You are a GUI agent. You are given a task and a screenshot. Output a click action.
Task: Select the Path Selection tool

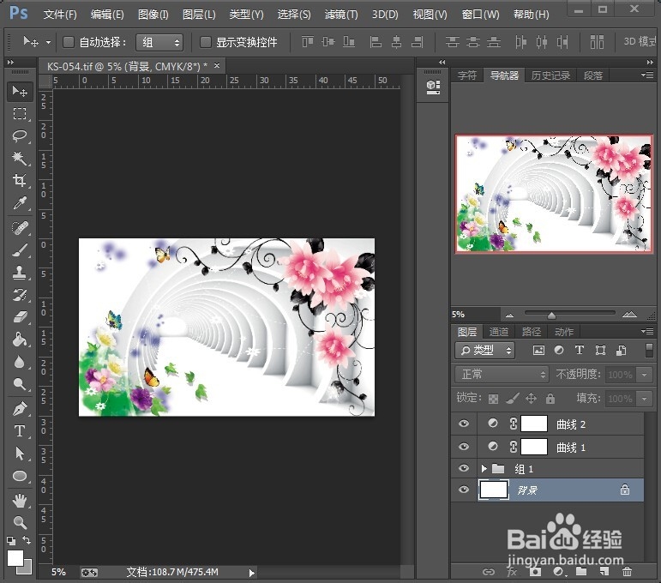tap(20, 454)
